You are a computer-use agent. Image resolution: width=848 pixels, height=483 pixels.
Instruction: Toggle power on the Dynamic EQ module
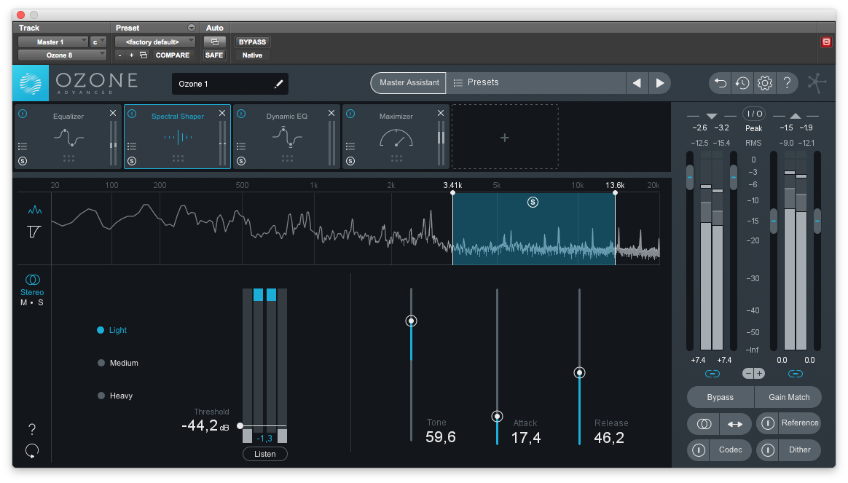pos(241,114)
